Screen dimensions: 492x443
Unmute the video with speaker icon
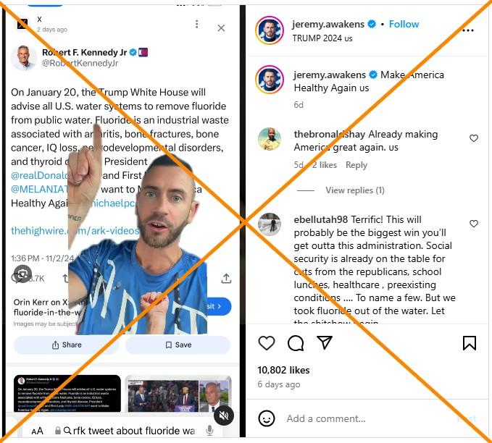point(224,415)
